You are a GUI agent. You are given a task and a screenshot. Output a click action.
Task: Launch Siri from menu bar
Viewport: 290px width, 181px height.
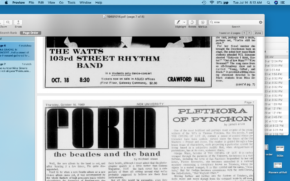[276, 3]
